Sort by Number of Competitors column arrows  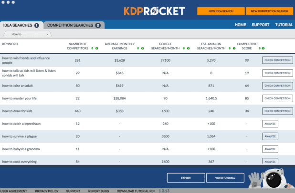(x=92, y=48)
